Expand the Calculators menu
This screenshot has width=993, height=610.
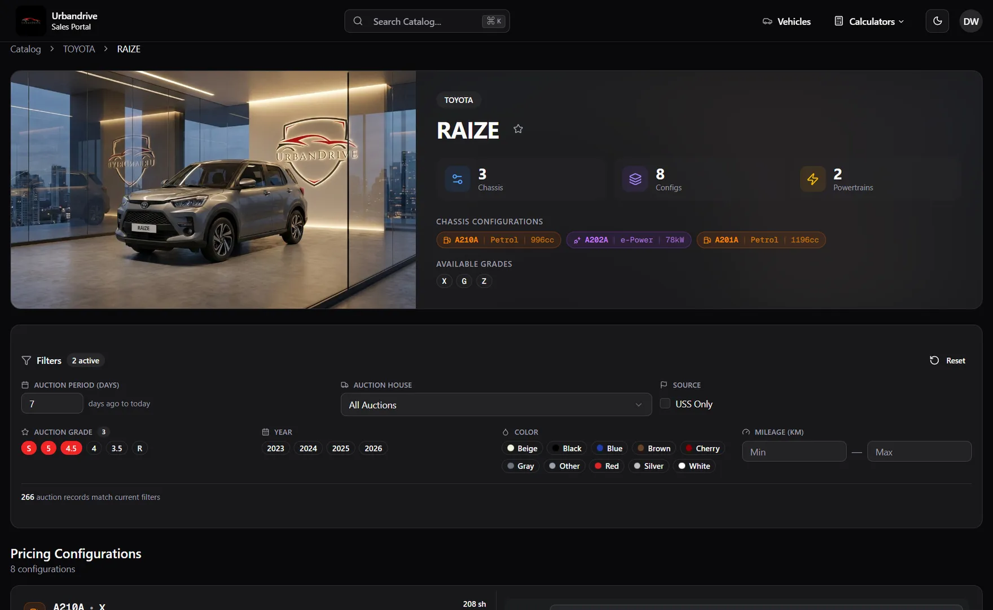coord(869,21)
